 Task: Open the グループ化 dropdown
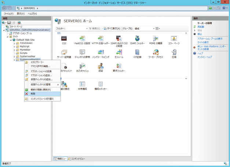point(145,29)
